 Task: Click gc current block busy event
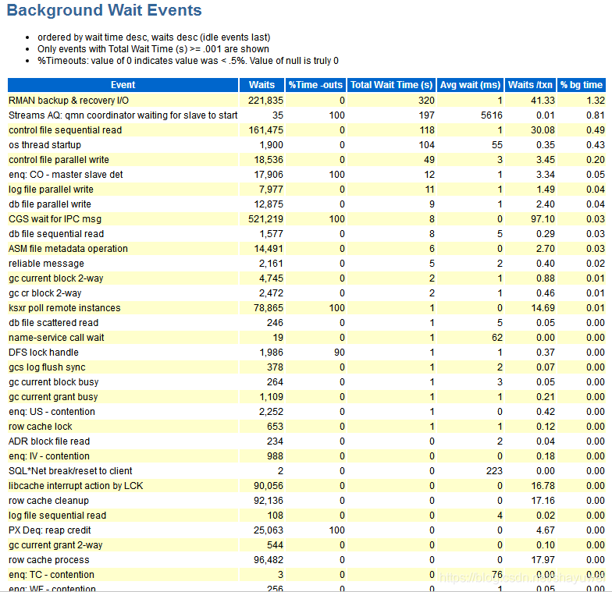click(53, 382)
